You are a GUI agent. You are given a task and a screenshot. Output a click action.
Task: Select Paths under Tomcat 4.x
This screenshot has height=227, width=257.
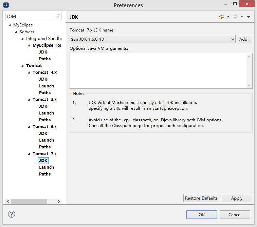point(45,93)
